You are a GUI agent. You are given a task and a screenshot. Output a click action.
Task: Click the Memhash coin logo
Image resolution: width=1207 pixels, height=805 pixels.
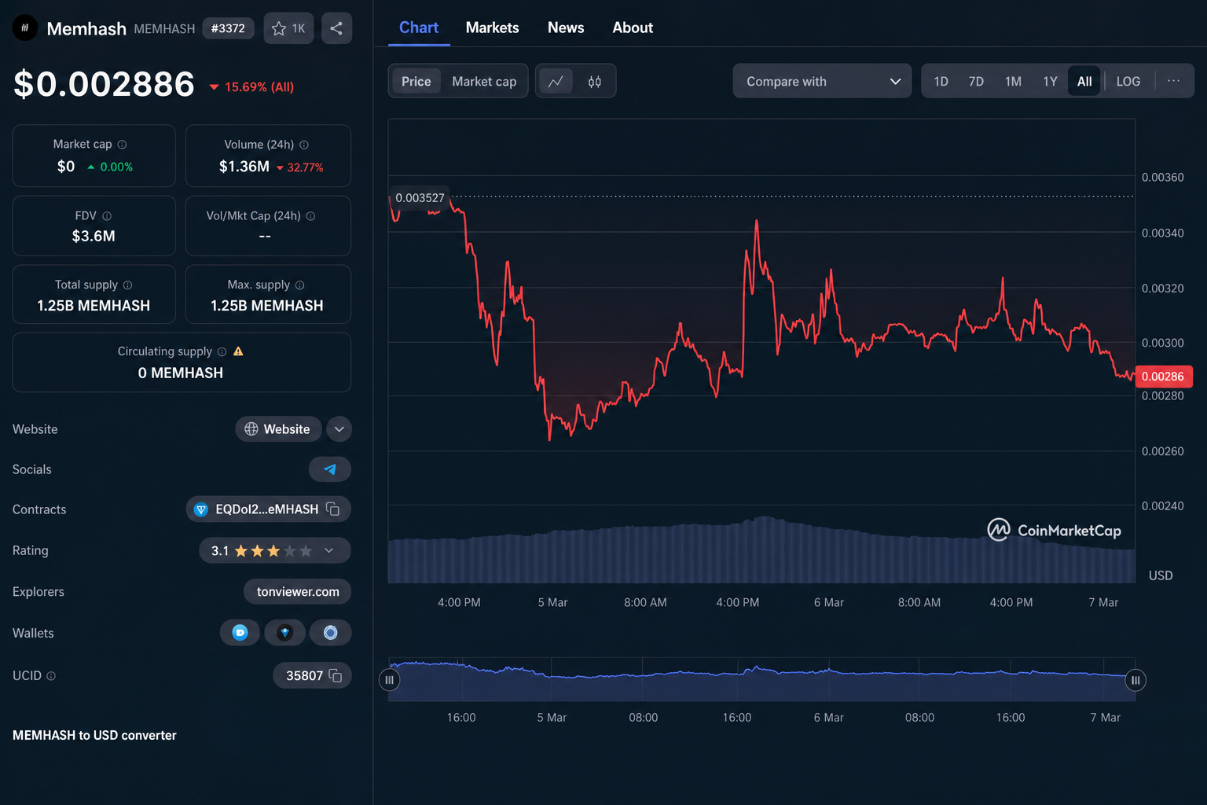[25, 28]
